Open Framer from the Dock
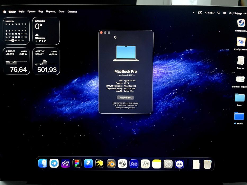The height and width of the screenshot is (185, 247). [88, 163]
